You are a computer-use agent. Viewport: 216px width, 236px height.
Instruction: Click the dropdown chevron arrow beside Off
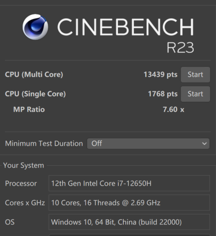[205, 144]
